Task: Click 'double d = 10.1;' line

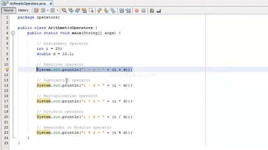Action: pos(55,54)
